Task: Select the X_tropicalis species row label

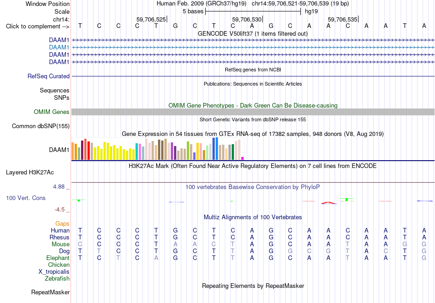Action: 54,272
